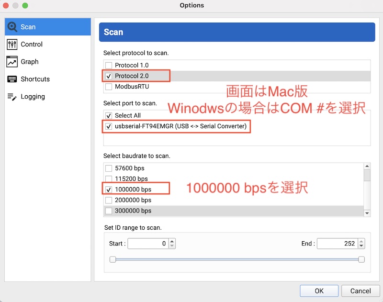Enable the Protocol 1.0 checkbox

click(x=109, y=65)
